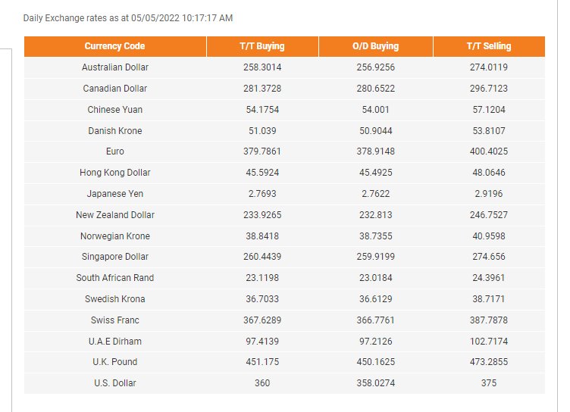Click the U.A.E Dirham O/D Buying value
570x412 pixels.
pyautogui.click(x=375, y=341)
